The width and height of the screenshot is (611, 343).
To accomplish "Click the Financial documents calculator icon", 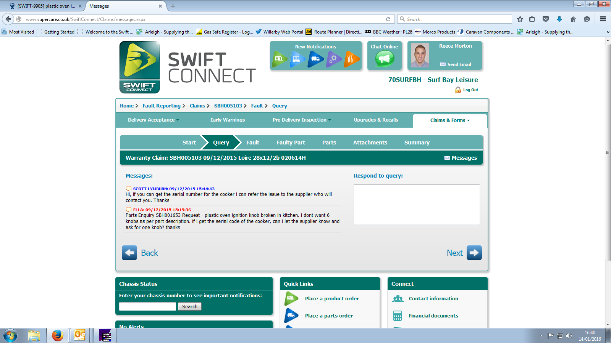I will coord(398,316).
